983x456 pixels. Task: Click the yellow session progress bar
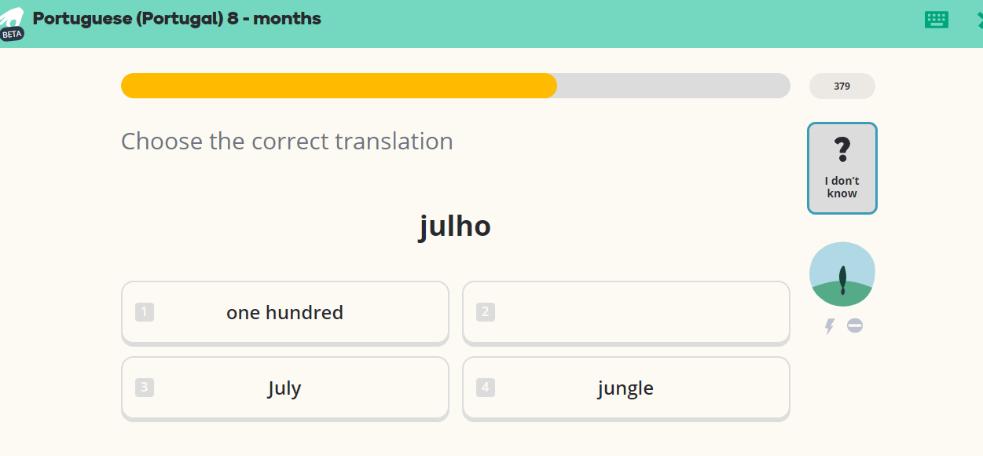coord(456,86)
